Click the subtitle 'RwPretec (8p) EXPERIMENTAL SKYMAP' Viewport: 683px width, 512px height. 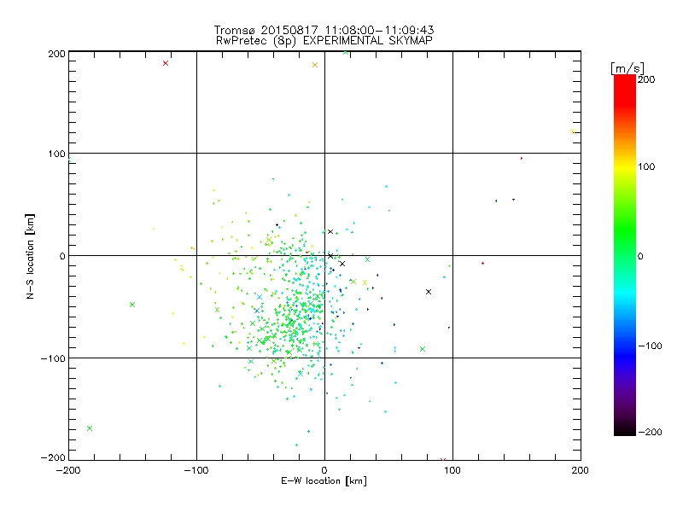pos(324,40)
